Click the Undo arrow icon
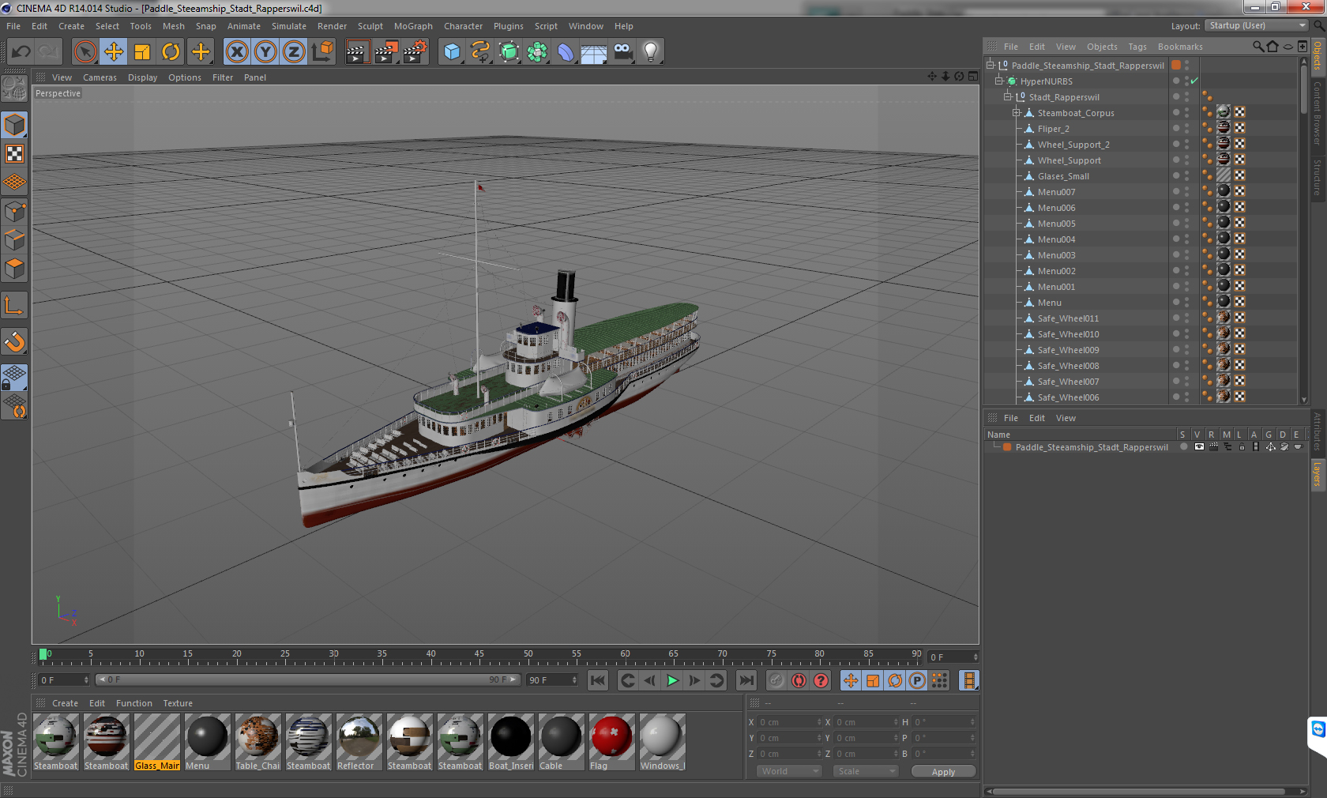The width and height of the screenshot is (1327, 798). tap(21, 52)
